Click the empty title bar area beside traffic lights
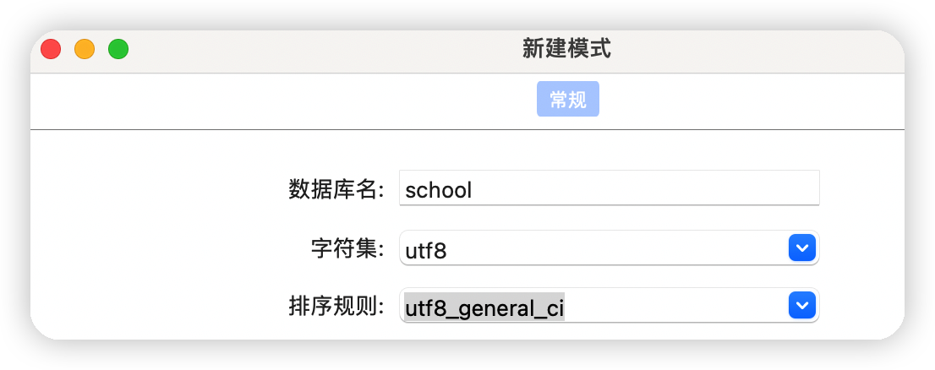The width and height of the screenshot is (935, 370). (x=322, y=50)
